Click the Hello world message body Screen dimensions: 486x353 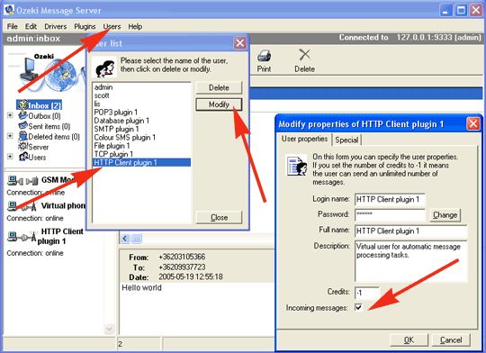141,287
